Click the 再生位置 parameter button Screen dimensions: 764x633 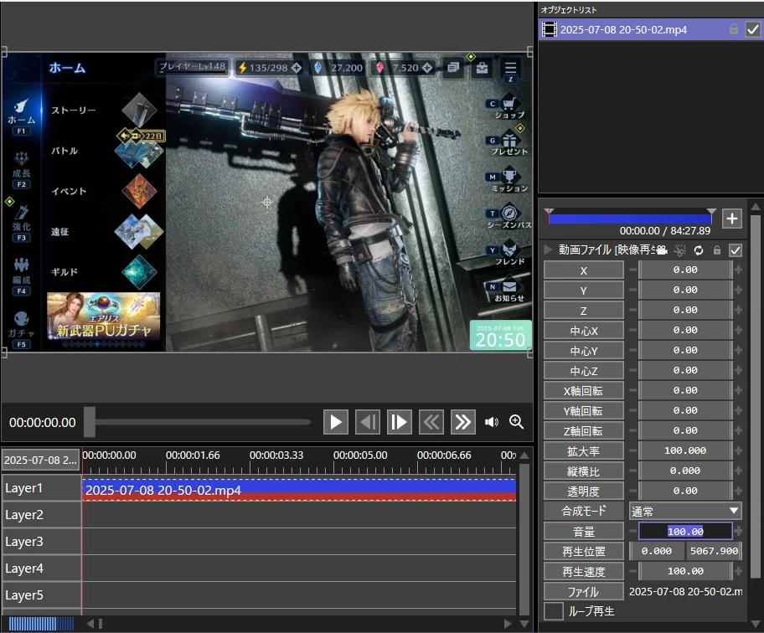click(x=584, y=552)
